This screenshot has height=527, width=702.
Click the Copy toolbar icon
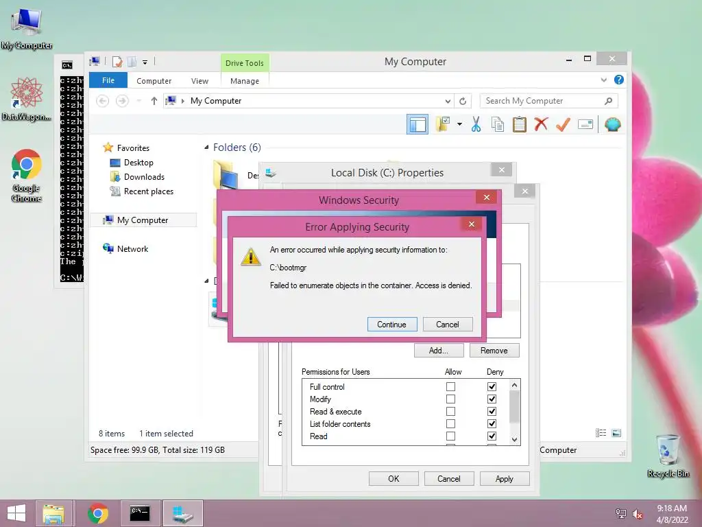(x=498, y=125)
